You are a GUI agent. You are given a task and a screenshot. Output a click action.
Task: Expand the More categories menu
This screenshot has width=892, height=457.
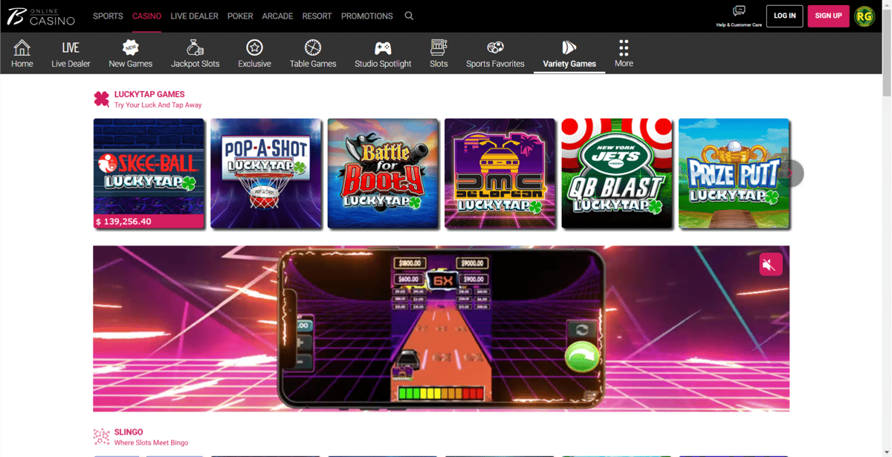(x=624, y=53)
